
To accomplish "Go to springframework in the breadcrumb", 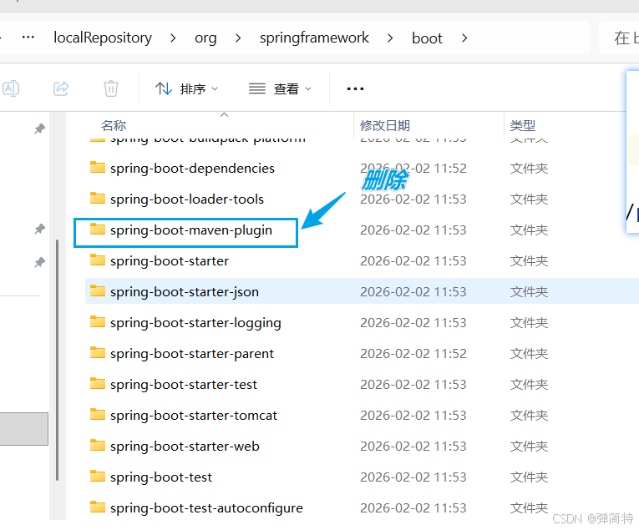I will [x=314, y=38].
